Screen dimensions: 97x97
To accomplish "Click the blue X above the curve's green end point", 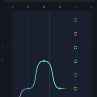I will click(x=60, y=7).
